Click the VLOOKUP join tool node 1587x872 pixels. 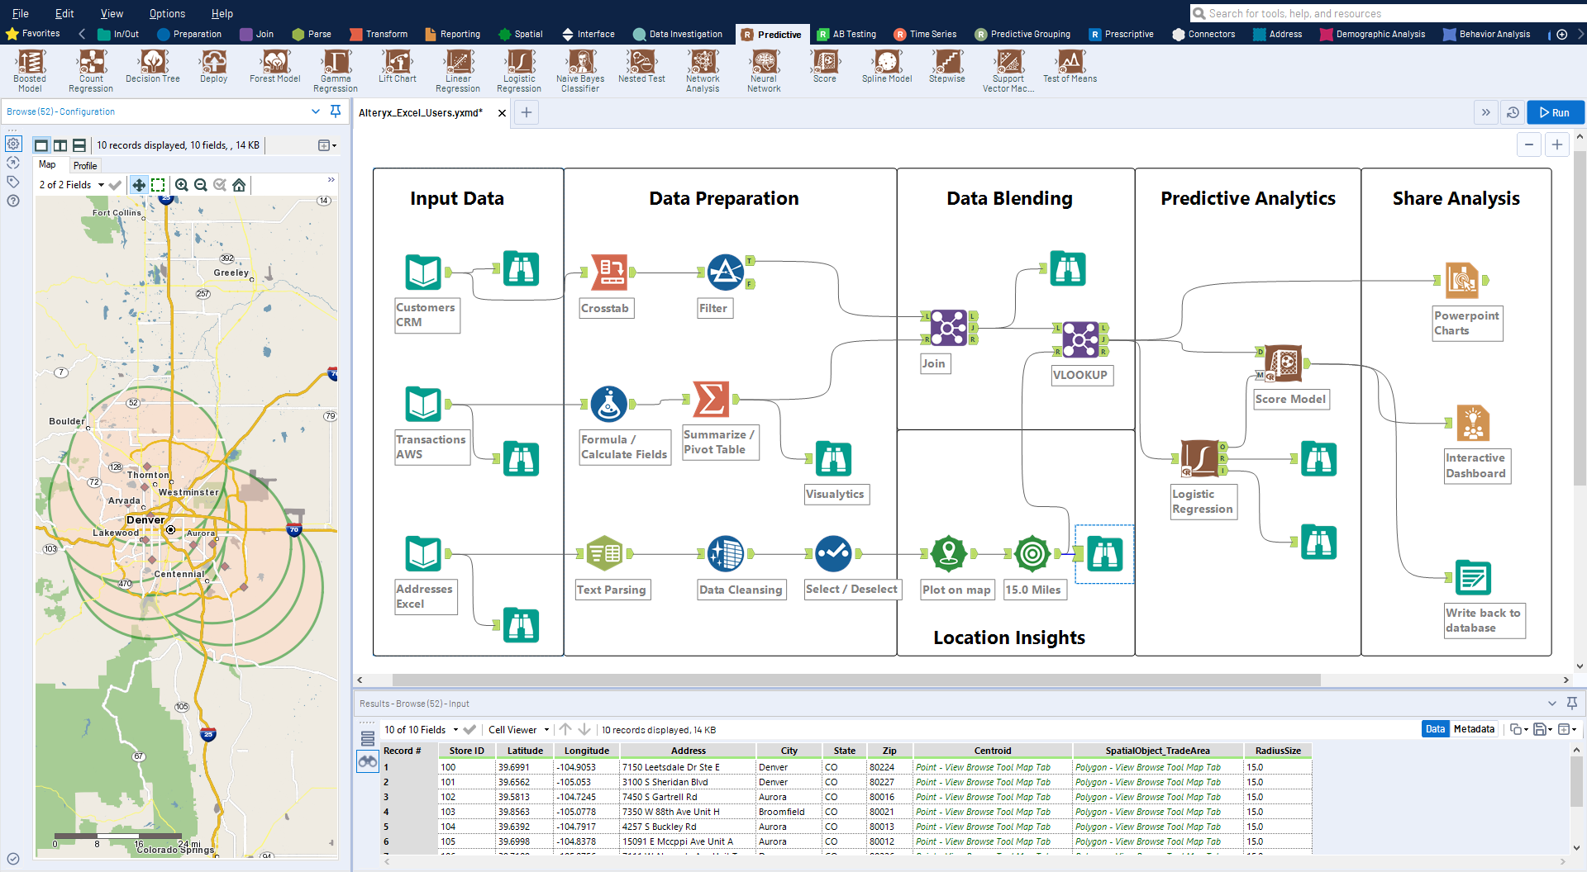[1080, 339]
